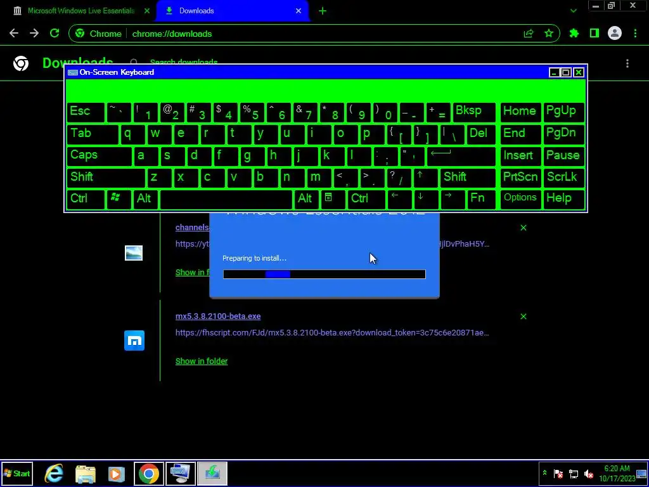Click the up arrow key on keyboard
Screen dimensions: 649x487
point(425,178)
